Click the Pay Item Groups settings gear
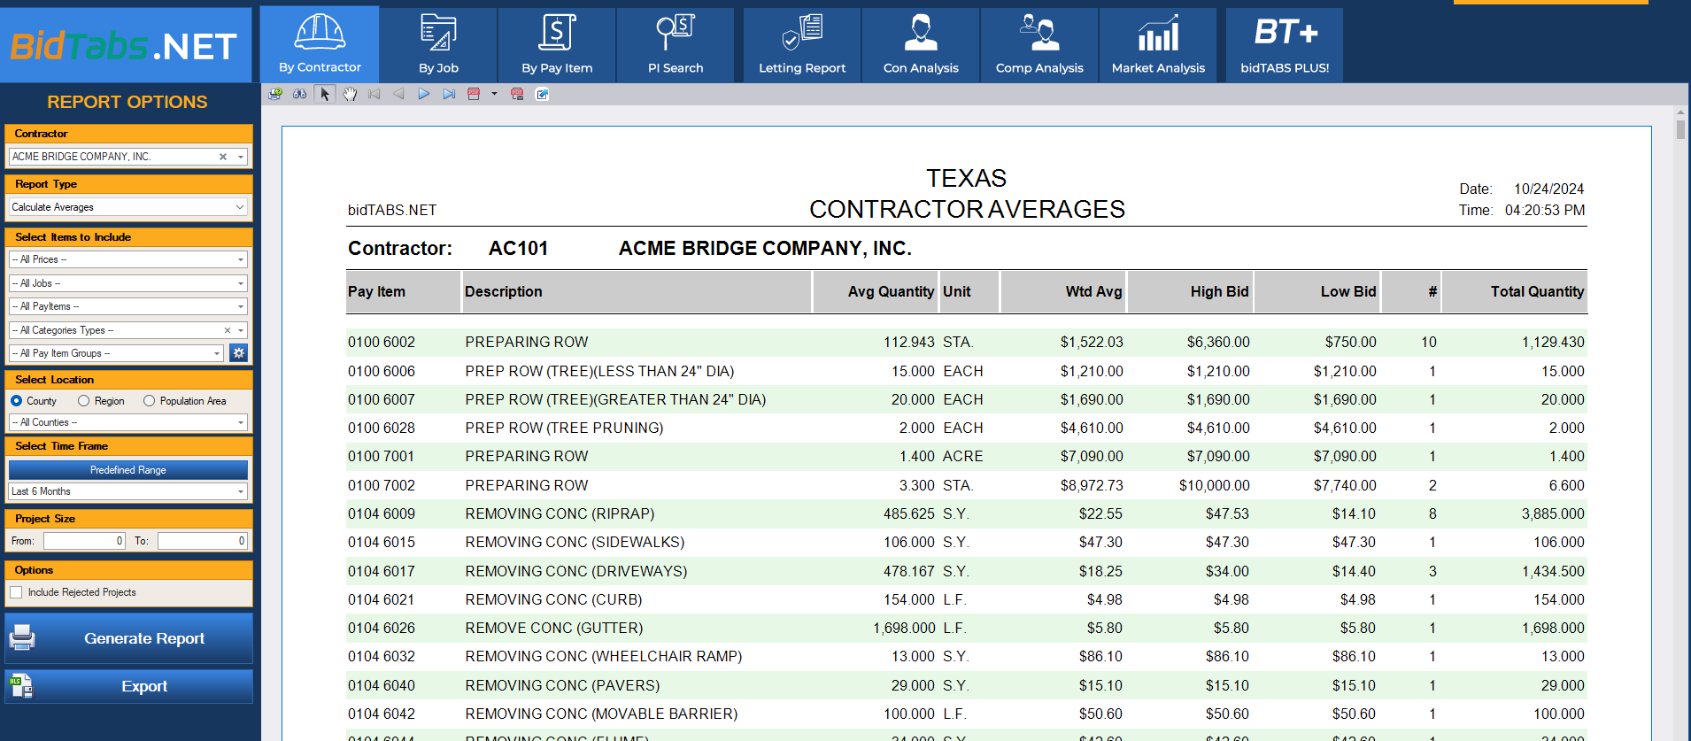The width and height of the screenshot is (1691, 741). click(x=238, y=353)
